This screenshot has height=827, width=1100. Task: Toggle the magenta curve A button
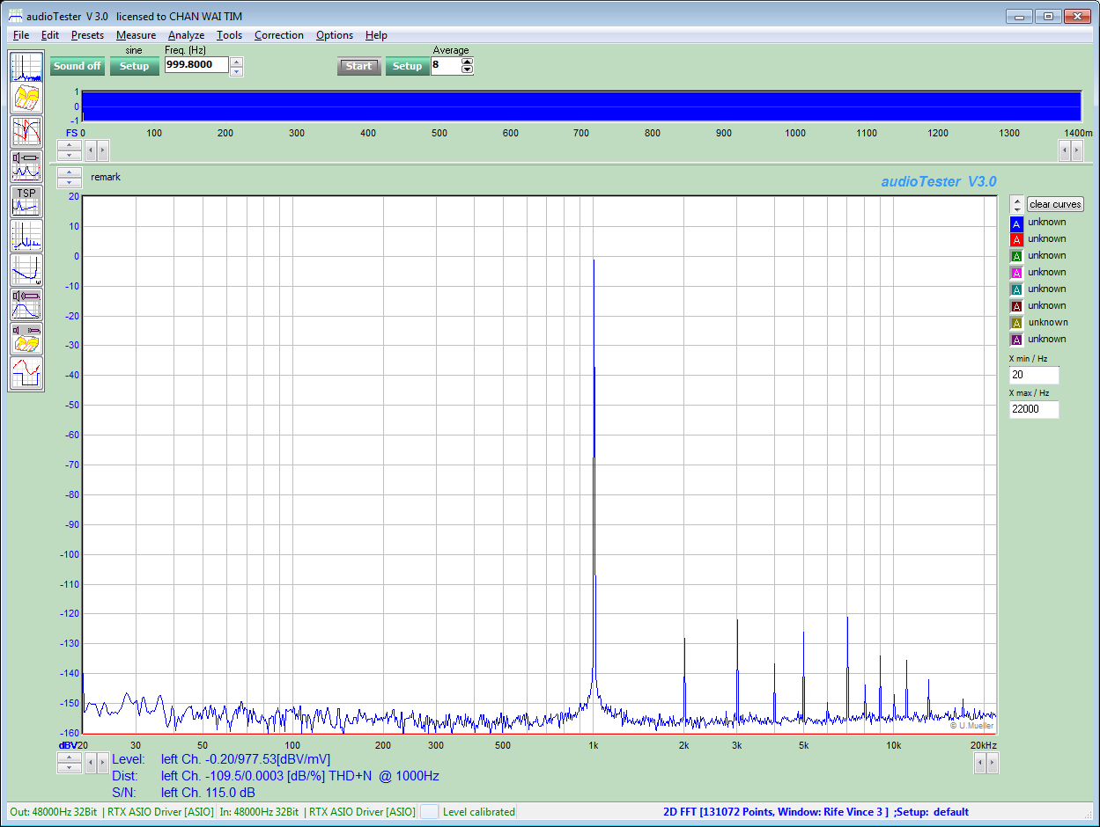pos(1016,273)
